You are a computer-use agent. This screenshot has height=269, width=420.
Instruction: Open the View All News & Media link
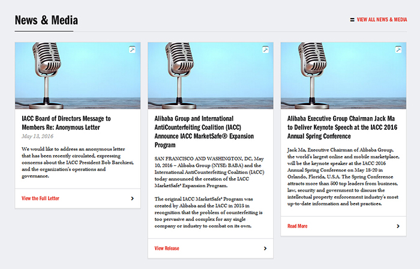coord(382,20)
